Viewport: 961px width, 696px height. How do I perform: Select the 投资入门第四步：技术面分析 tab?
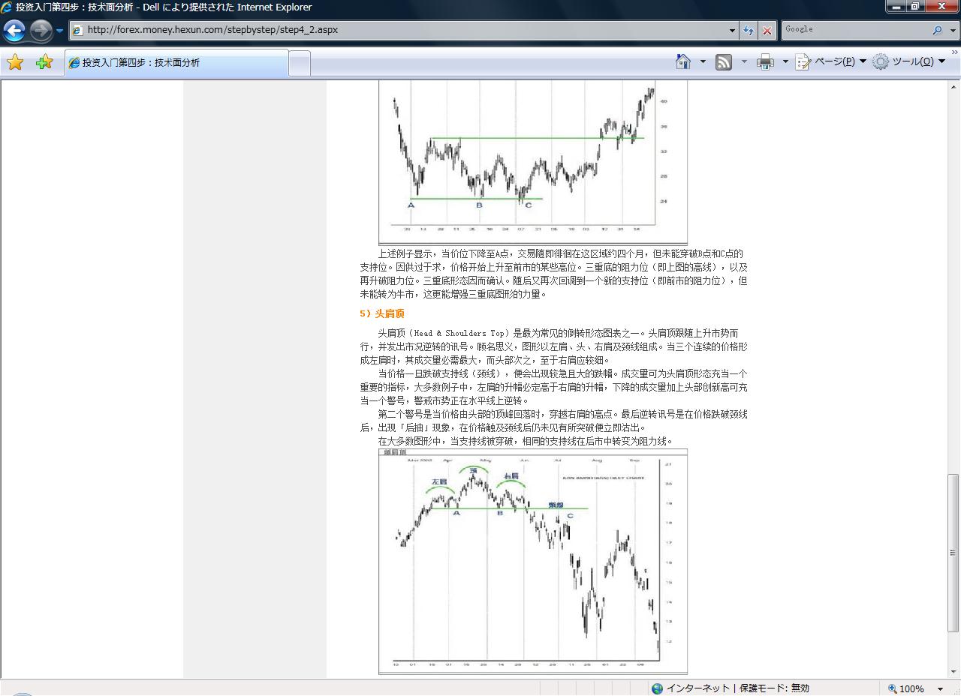coord(176,63)
